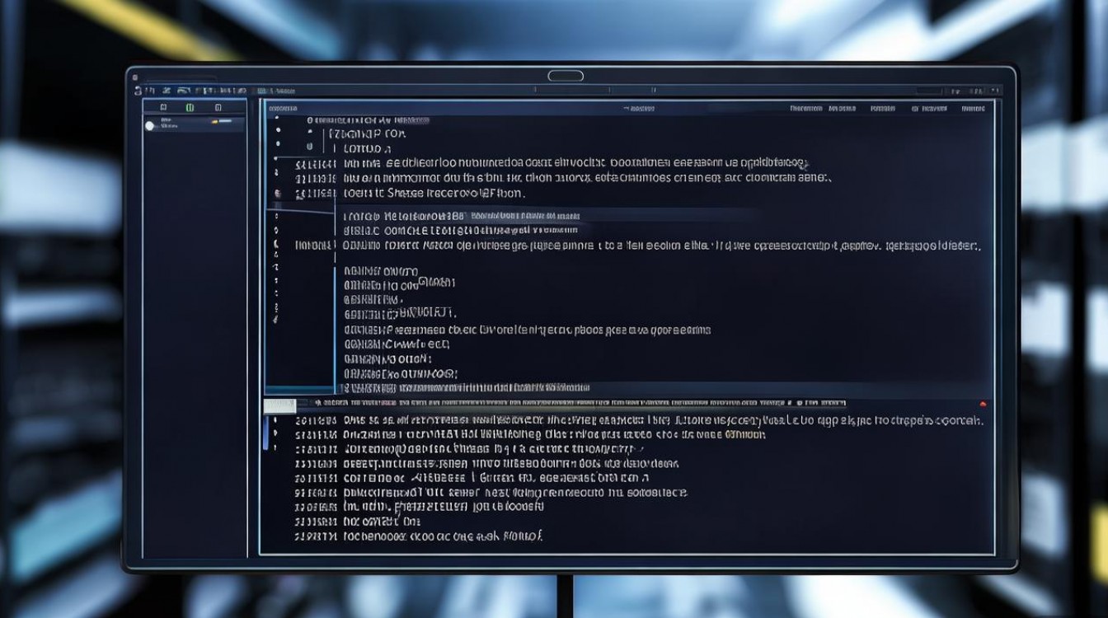Screen dimensions: 1108x618
Task: Click the rightmost icon in sidebar header
Action: [x=218, y=107]
